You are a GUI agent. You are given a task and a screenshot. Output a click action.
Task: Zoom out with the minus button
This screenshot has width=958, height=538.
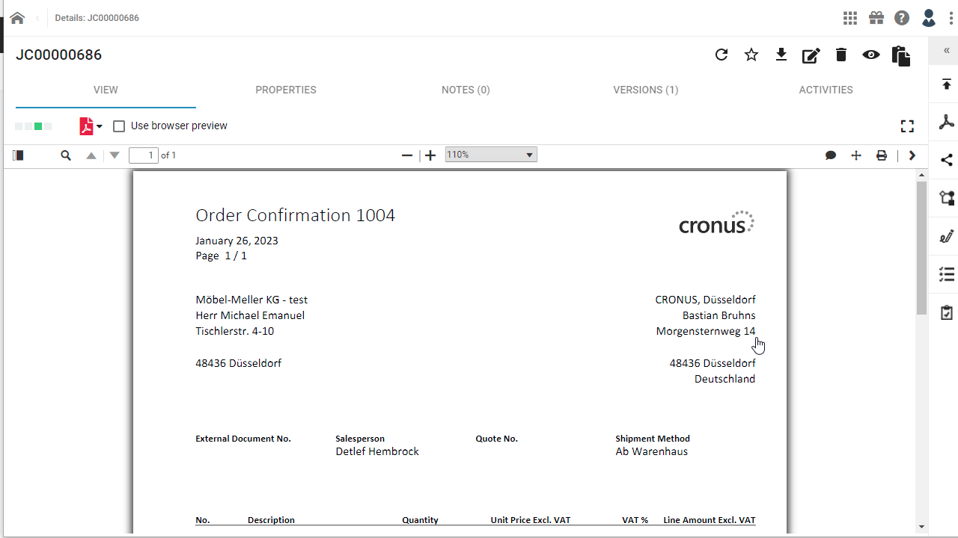point(407,155)
